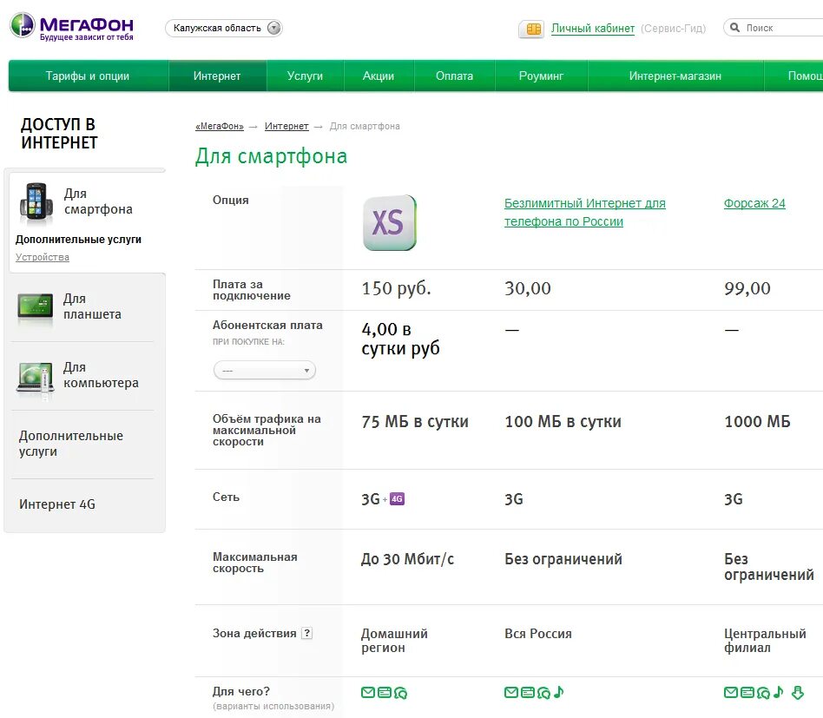Click the 99,00 connection fee value
The height and width of the screenshot is (718, 823).
747,288
